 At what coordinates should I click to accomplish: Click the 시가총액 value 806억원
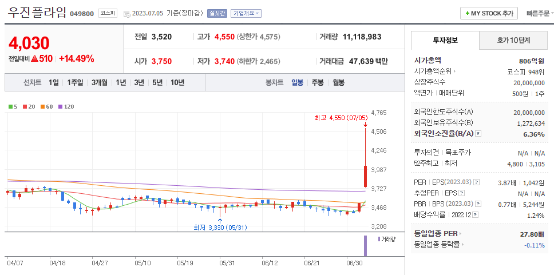click(x=532, y=61)
